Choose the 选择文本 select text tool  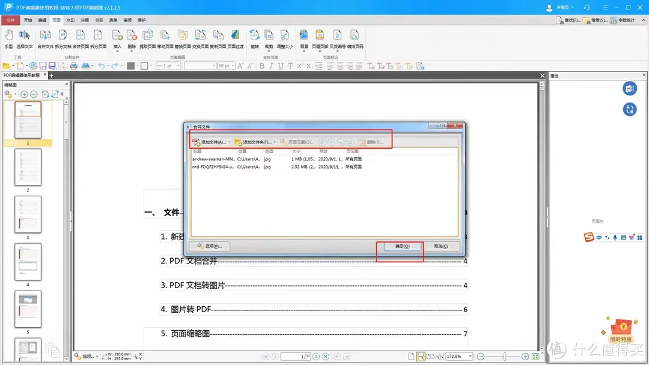coord(25,39)
